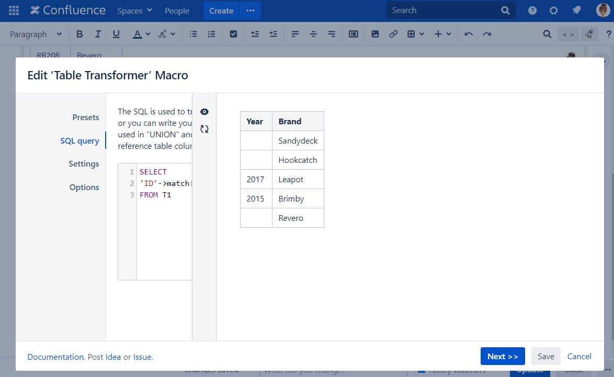Indent the current paragraph
Screen dimensions: 614x377
point(274,34)
